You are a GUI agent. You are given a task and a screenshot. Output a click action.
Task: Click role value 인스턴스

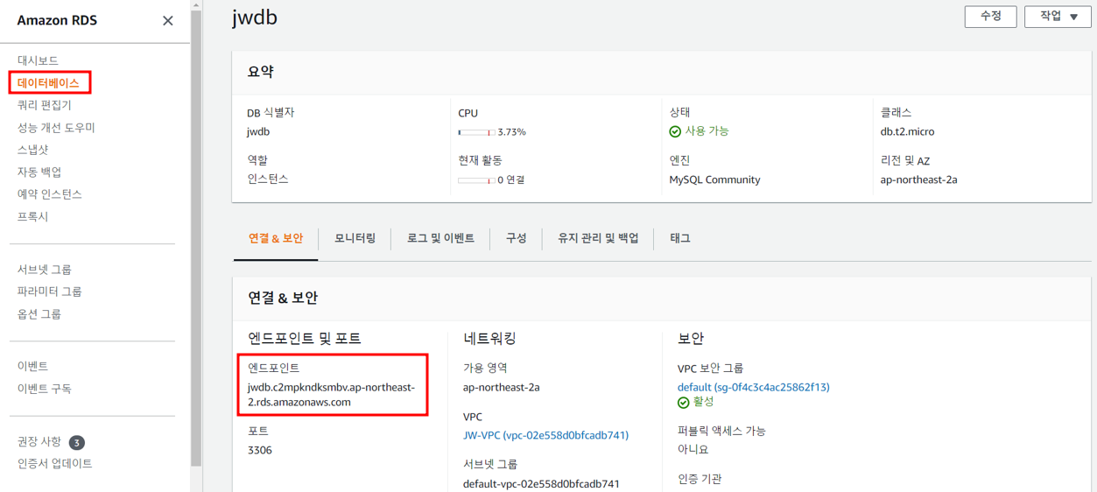(x=268, y=179)
